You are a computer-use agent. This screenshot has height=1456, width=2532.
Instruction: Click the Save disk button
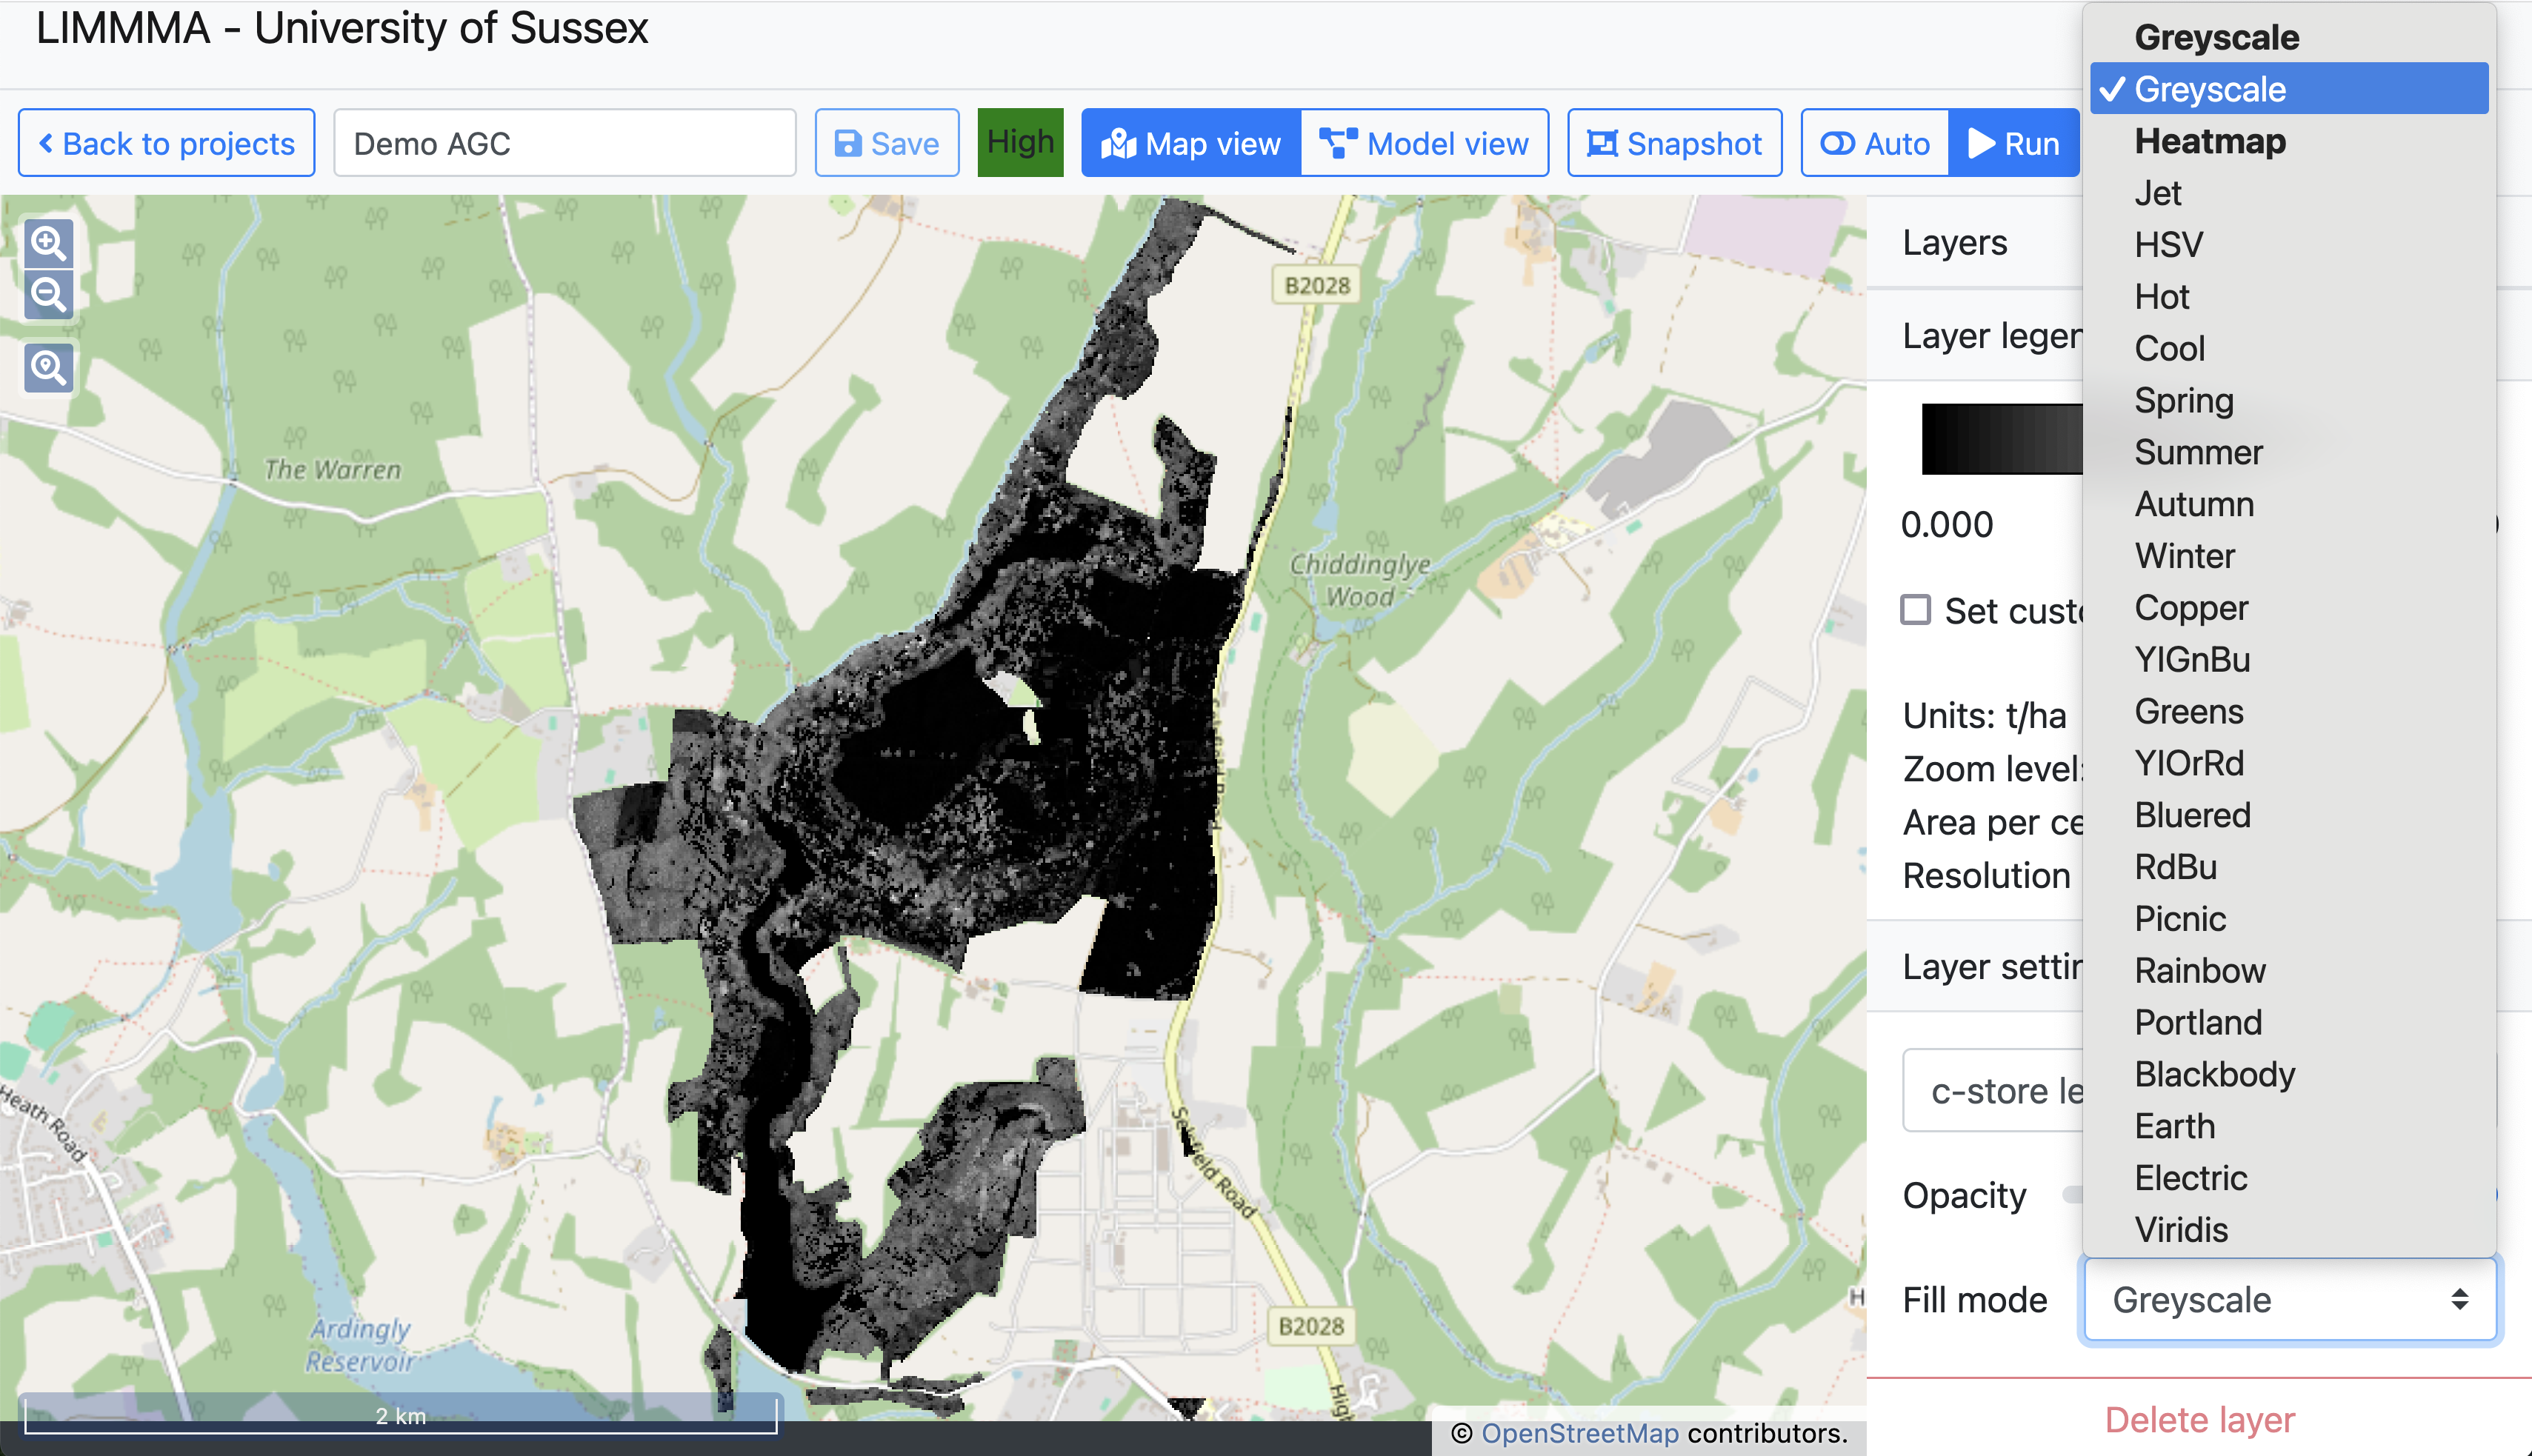(x=886, y=144)
